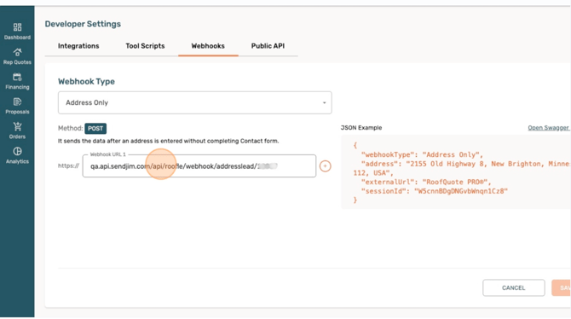Click the Developer Settings heading
Screen dimensions: 571x319
click(x=83, y=24)
